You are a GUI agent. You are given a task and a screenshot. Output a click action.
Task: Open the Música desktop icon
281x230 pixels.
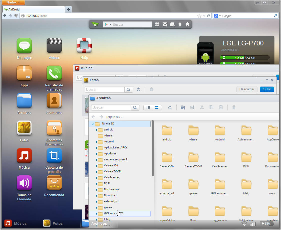pos(24,155)
